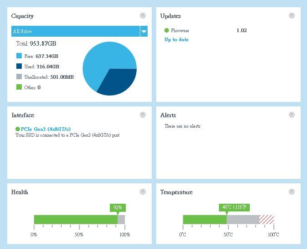Click the 48°C | 118°F temperature marker
Screen dimensions: 307x249
pos(234,208)
